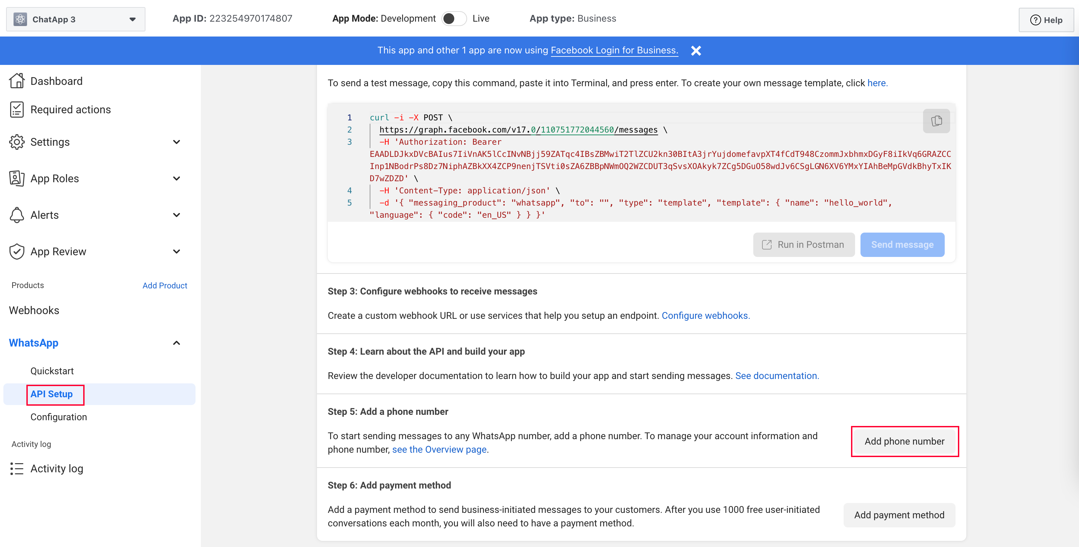The image size is (1079, 547).
Task: Click the Activity log list icon
Action: click(17, 469)
